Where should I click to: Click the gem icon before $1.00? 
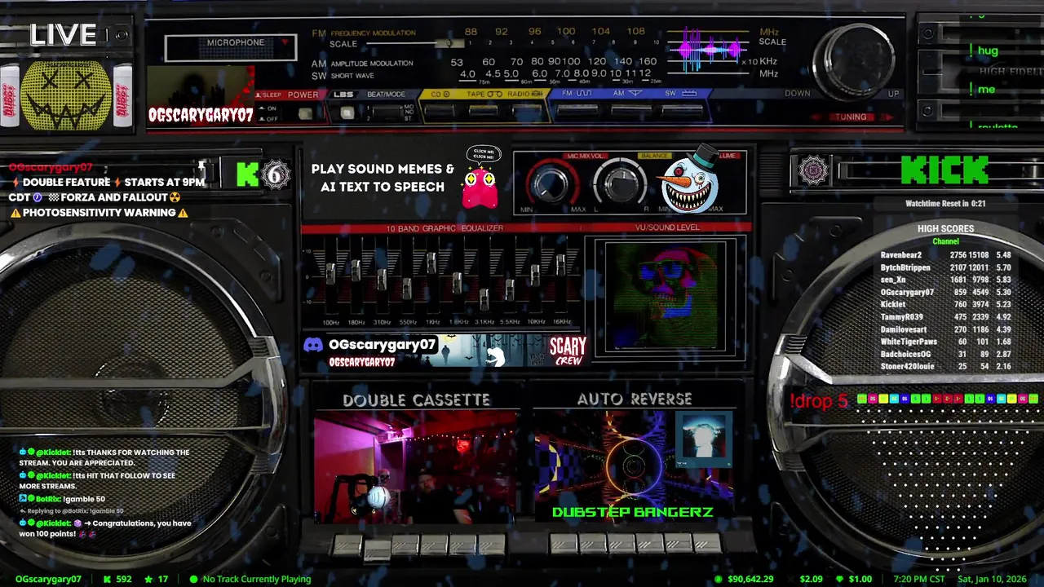click(839, 579)
